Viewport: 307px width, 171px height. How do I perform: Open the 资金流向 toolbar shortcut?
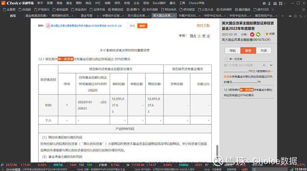tap(79, 10)
